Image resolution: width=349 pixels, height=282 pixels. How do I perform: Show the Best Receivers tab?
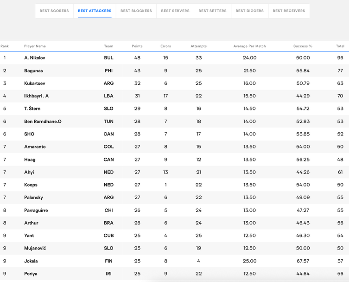pyautogui.click(x=289, y=11)
